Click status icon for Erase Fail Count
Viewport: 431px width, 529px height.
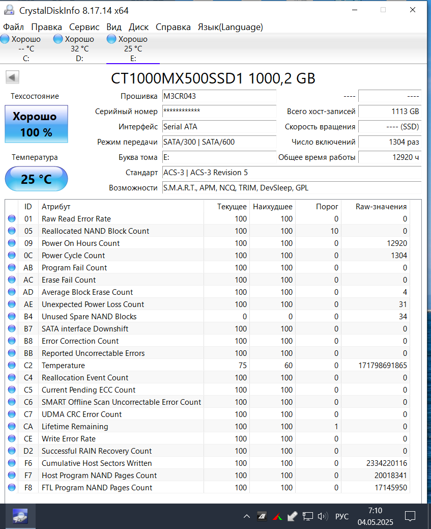pyautogui.click(x=12, y=280)
